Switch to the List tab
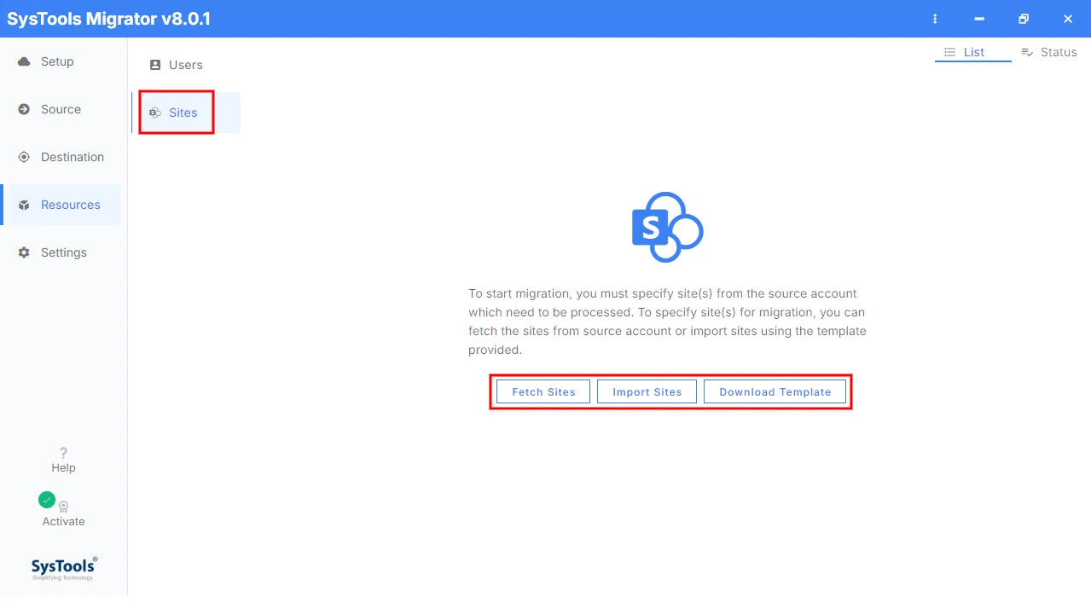This screenshot has width=1091, height=614. [972, 52]
